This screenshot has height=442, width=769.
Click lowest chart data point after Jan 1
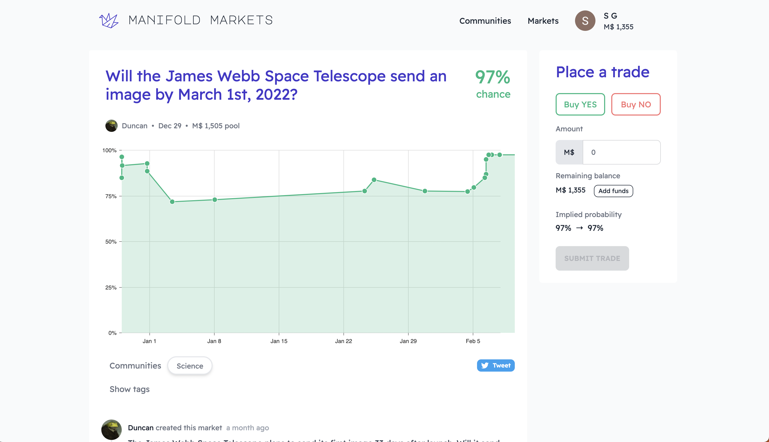pyautogui.click(x=172, y=202)
